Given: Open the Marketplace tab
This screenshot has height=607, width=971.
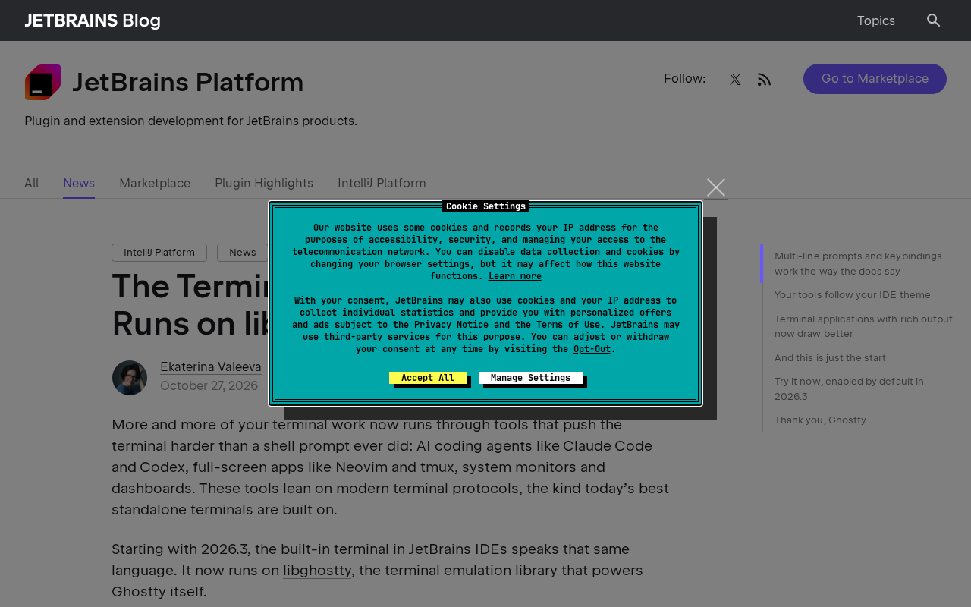Looking at the screenshot, I should click(x=155, y=183).
